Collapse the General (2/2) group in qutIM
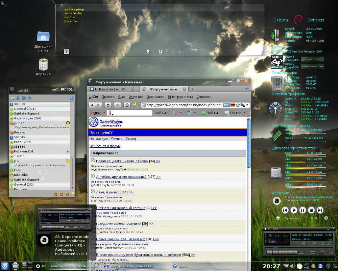The width and height of the screenshot is (338, 271). coord(11,185)
